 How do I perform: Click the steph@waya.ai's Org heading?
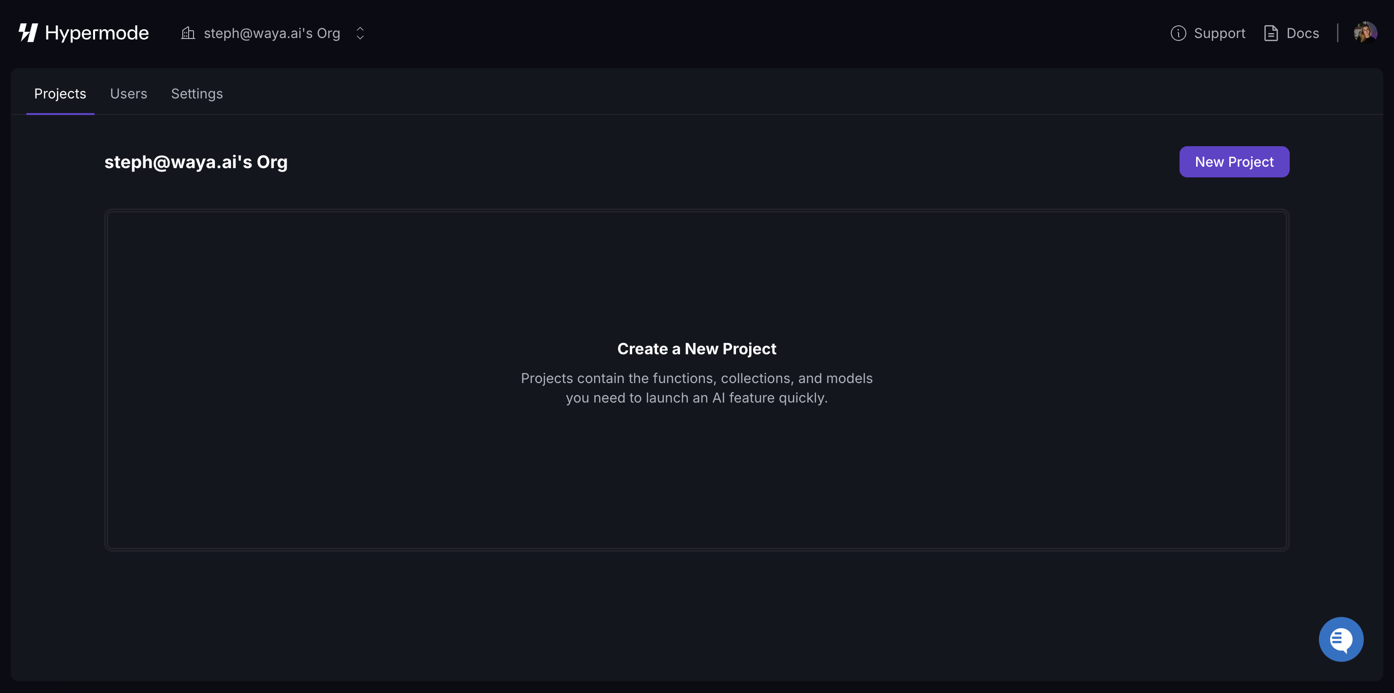click(x=196, y=161)
